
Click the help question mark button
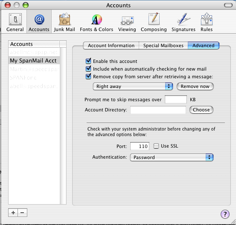225,214
